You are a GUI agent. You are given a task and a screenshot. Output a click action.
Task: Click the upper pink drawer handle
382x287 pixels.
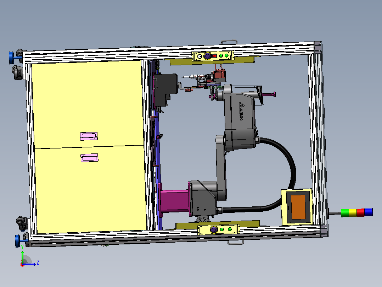point(89,136)
